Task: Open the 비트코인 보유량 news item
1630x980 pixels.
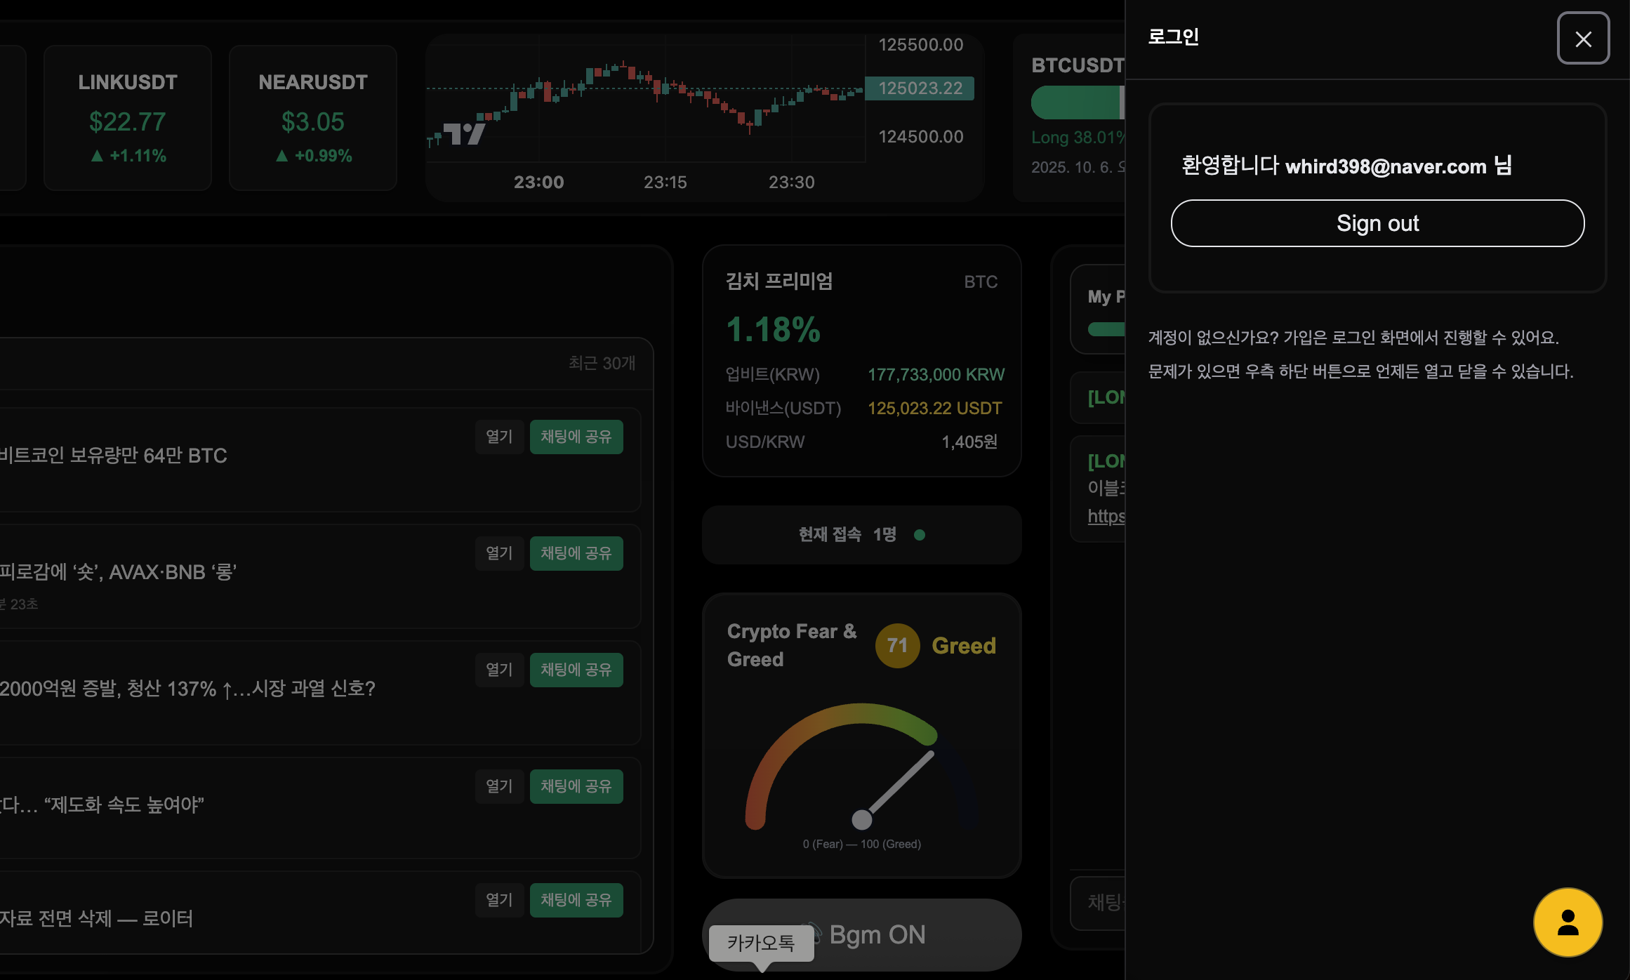Action: point(499,437)
